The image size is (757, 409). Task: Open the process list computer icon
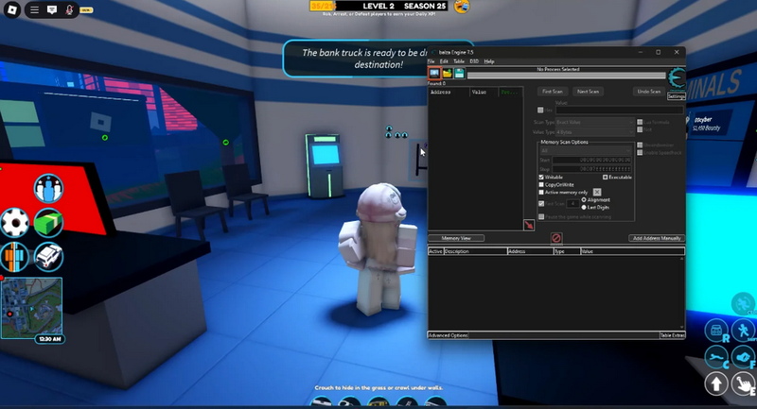pyautogui.click(x=434, y=74)
